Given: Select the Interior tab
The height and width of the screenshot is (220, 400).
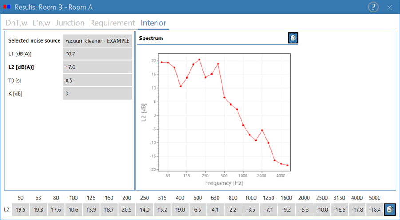Looking at the screenshot, I should tap(154, 23).
